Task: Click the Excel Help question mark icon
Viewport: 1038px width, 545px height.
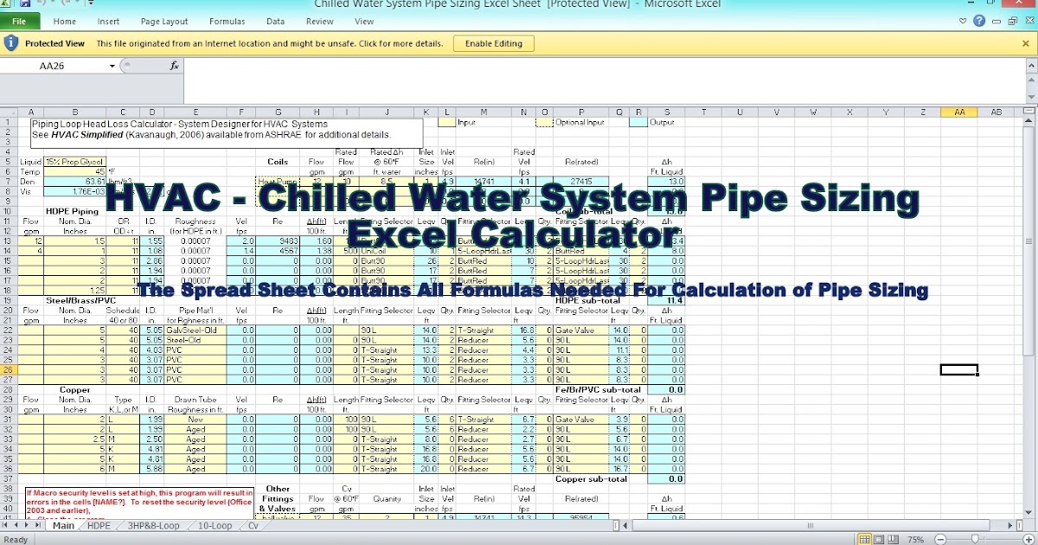Action: (x=978, y=21)
